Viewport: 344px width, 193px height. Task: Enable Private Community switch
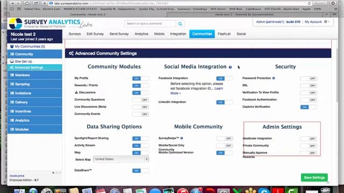308,146
